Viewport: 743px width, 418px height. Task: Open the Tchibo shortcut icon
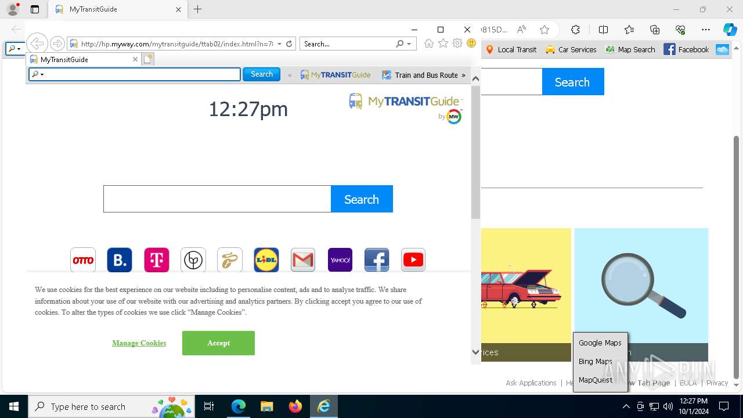tap(230, 260)
